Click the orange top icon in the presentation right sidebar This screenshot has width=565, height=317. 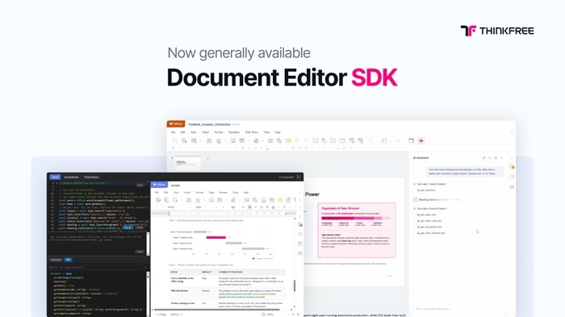(x=512, y=167)
